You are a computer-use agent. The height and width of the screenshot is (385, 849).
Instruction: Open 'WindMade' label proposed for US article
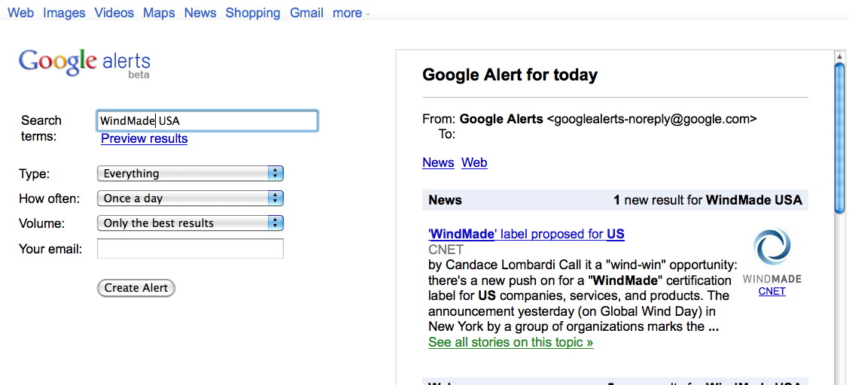coord(526,234)
